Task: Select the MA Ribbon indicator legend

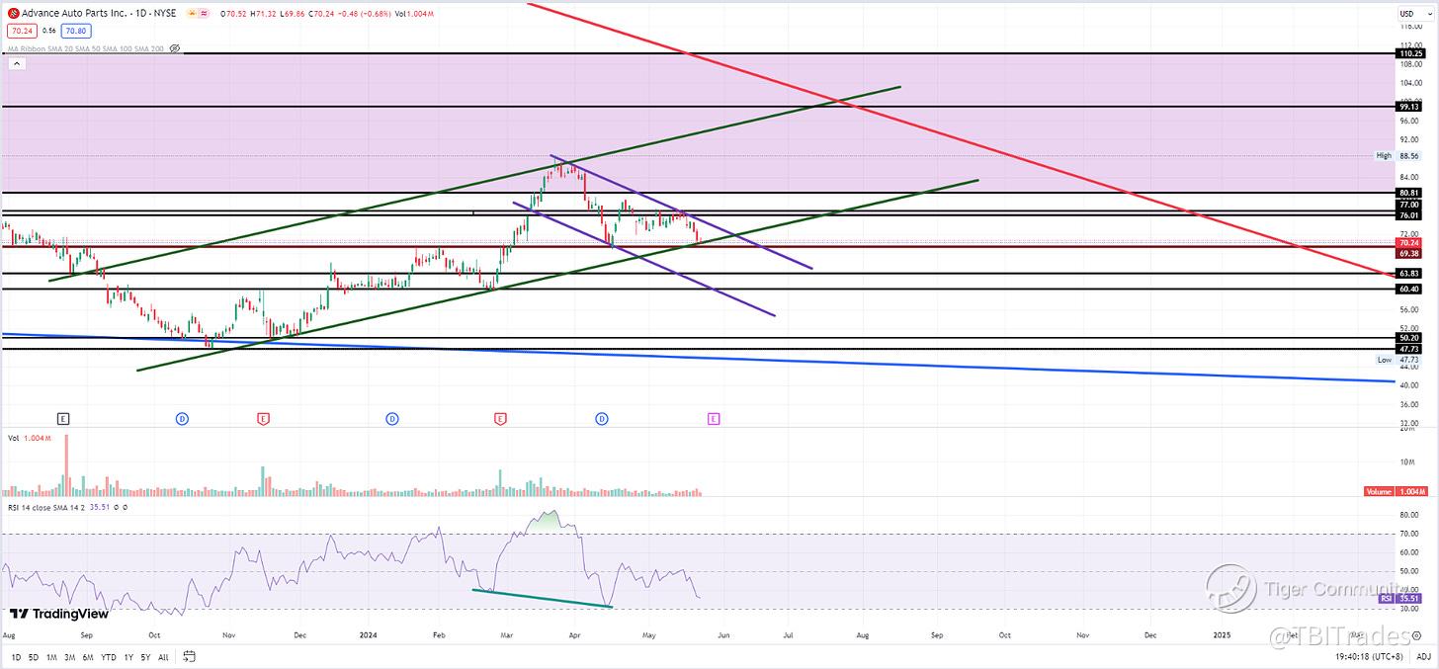Action: coord(86,47)
